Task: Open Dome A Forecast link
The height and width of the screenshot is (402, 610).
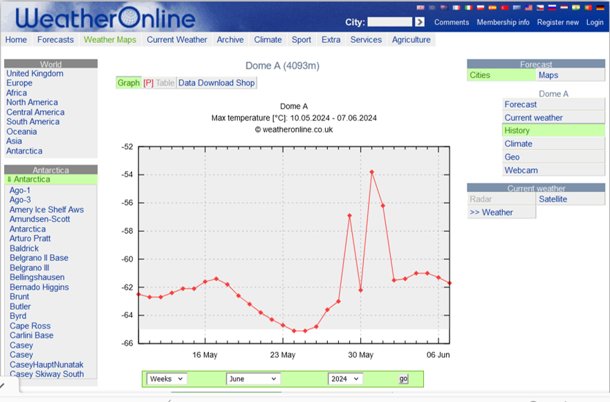Action: (x=553, y=104)
